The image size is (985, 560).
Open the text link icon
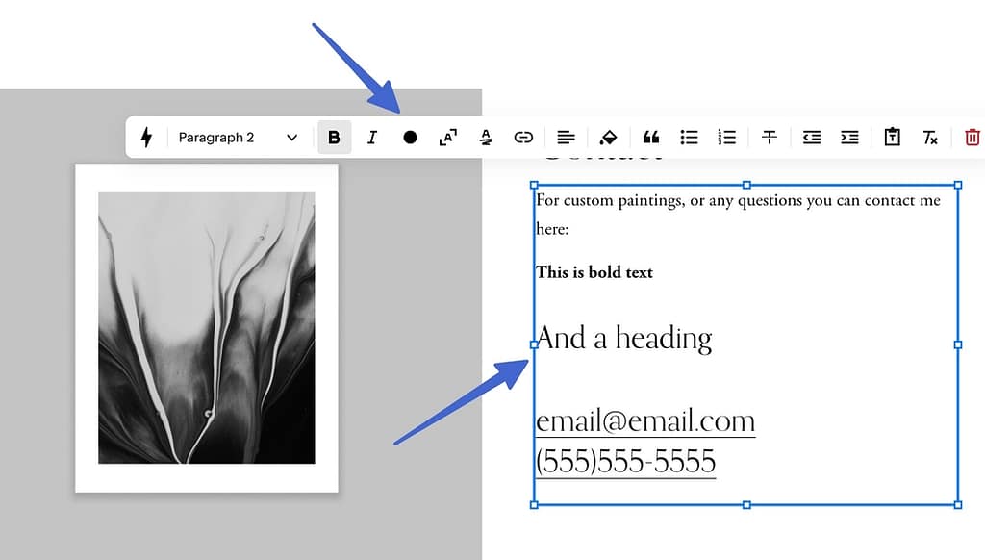pyautogui.click(x=523, y=137)
